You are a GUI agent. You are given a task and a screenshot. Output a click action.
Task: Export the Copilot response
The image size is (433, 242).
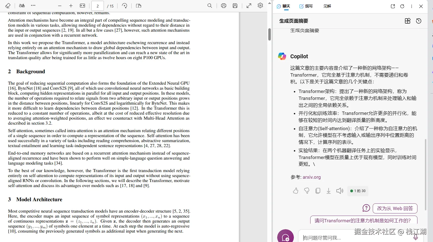(329, 191)
